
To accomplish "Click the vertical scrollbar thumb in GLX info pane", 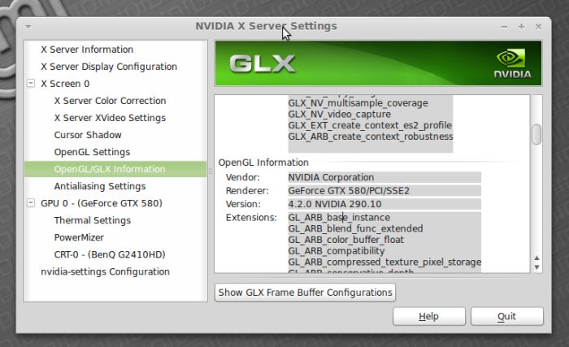I will coord(536,134).
